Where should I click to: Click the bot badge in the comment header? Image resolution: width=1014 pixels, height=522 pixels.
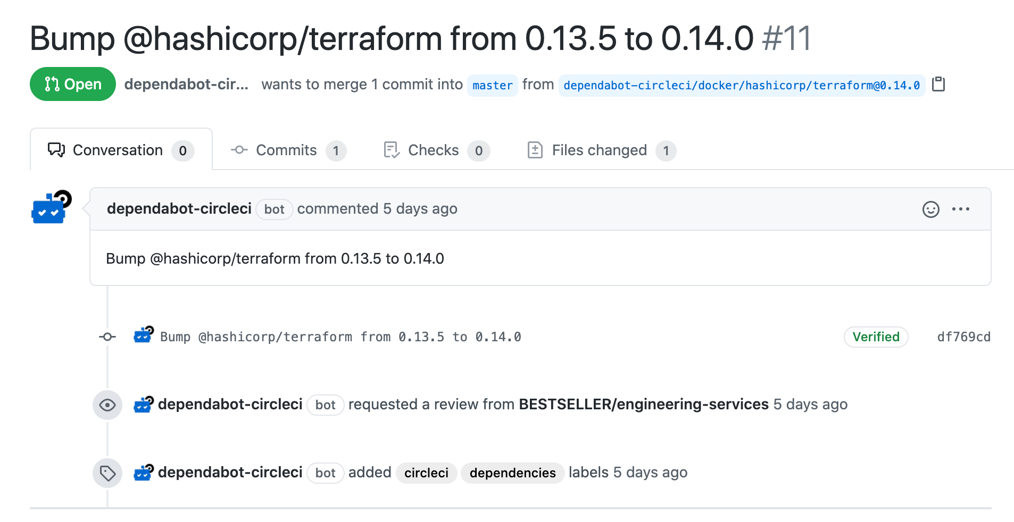274,209
